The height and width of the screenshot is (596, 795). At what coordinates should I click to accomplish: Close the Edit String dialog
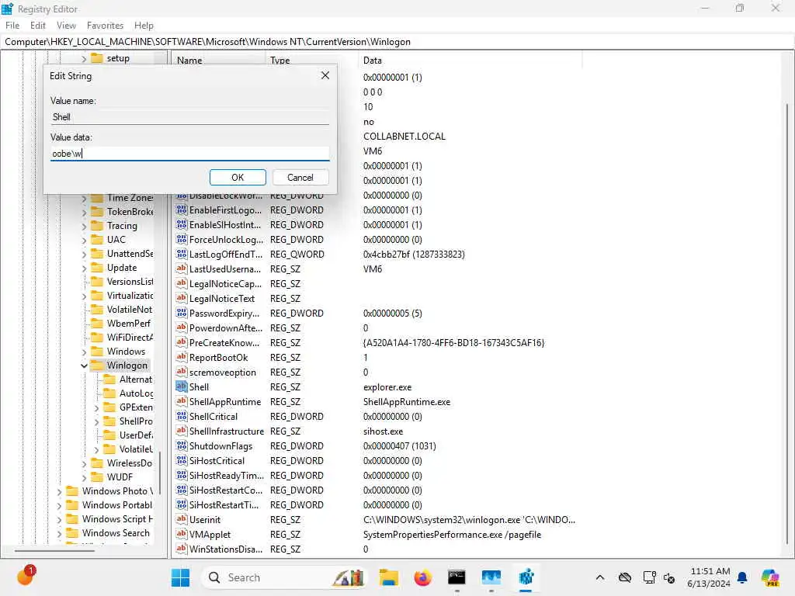[x=325, y=75]
